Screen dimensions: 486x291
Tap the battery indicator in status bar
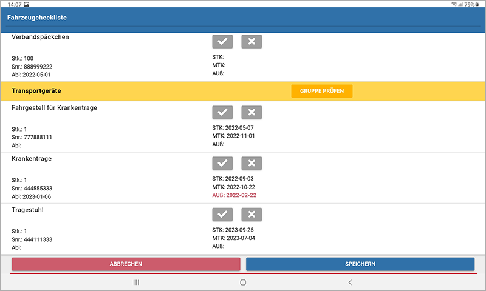pyautogui.click(x=471, y=4)
